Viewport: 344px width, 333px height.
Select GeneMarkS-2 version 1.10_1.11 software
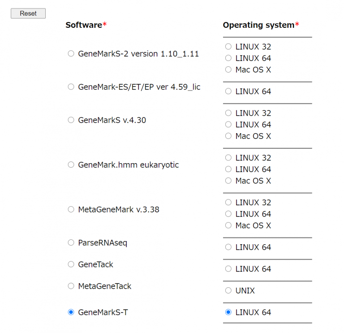71,54
